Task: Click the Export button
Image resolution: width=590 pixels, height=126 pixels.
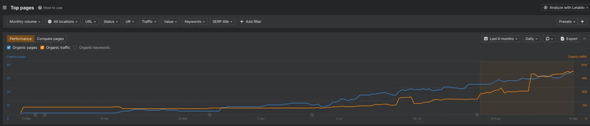Action: tap(569, 39)
